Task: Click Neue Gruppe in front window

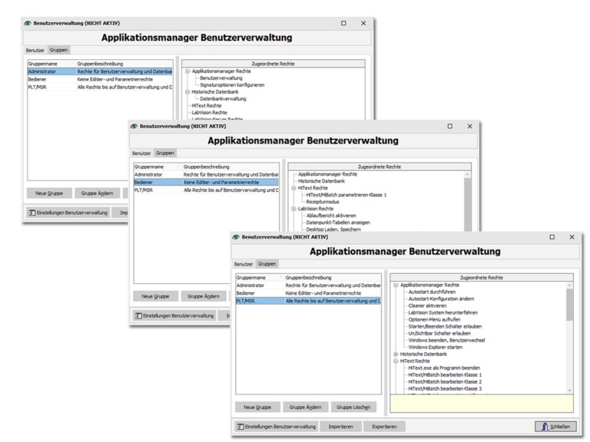Action: click(257, 407)
